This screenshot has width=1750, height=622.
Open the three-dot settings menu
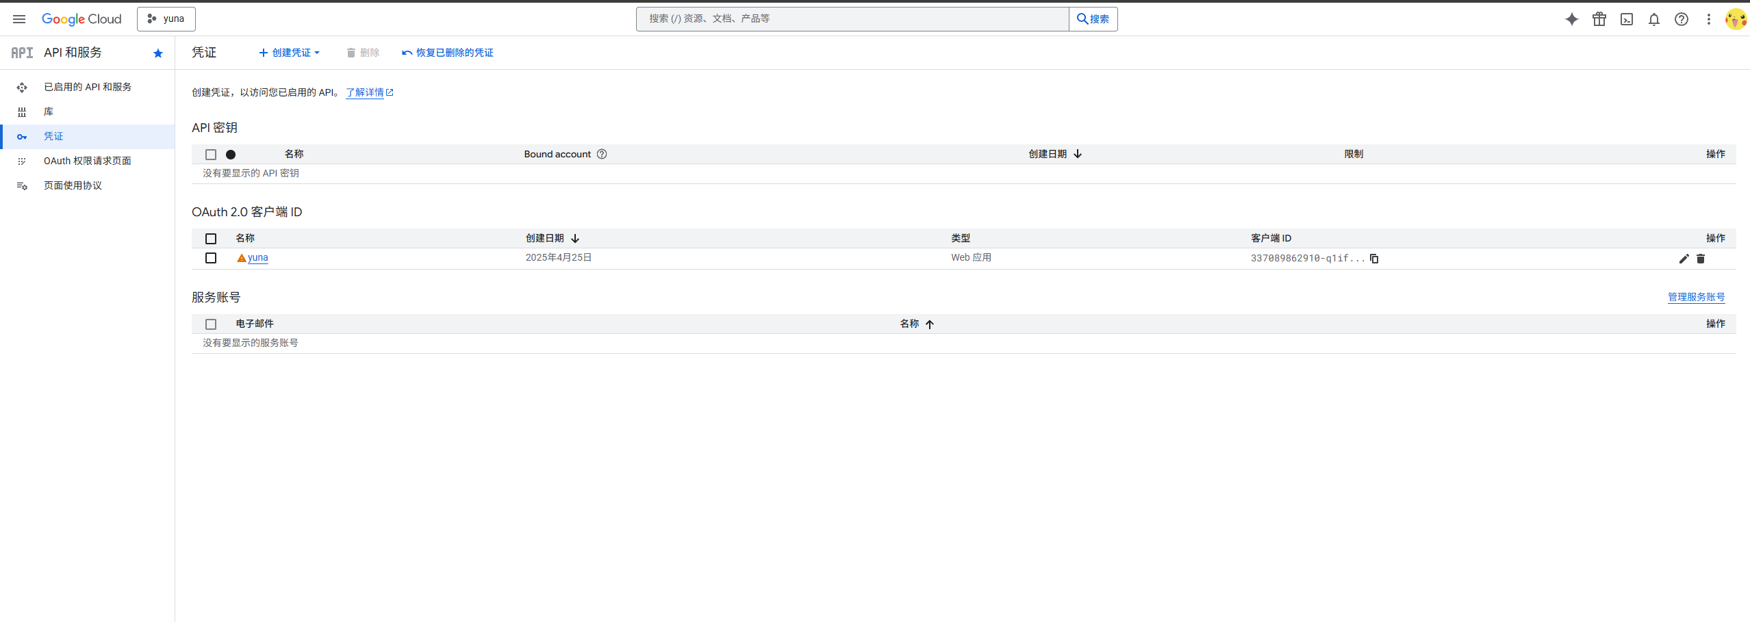(x=1708, y=19)
